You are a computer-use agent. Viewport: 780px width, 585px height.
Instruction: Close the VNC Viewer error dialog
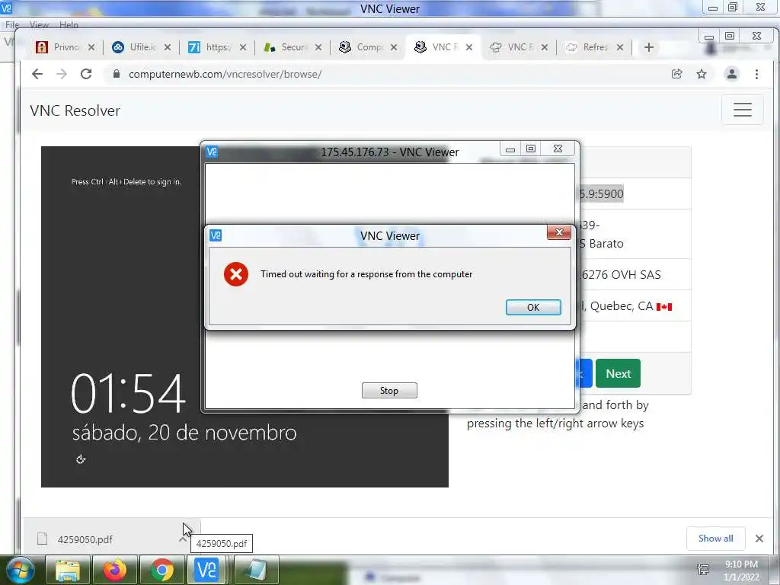pos(558,232)
